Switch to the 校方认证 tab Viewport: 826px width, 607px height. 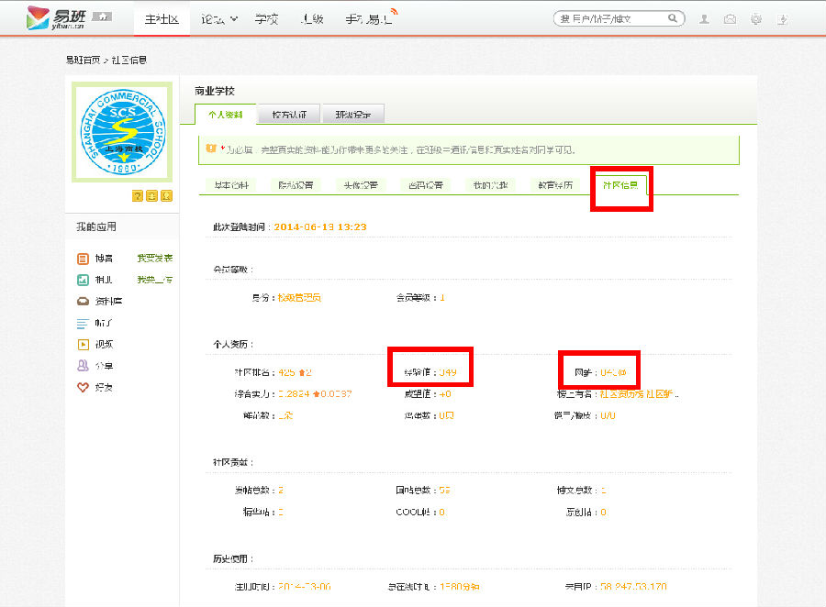[289, 115]
